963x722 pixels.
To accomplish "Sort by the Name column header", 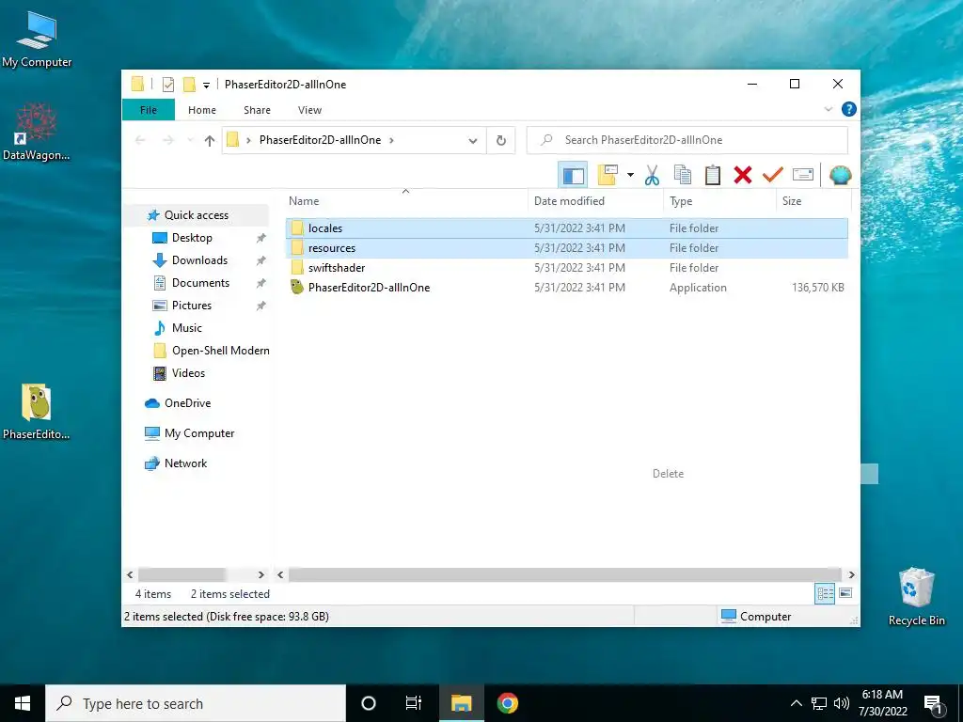I will click(x=405, y=201).
